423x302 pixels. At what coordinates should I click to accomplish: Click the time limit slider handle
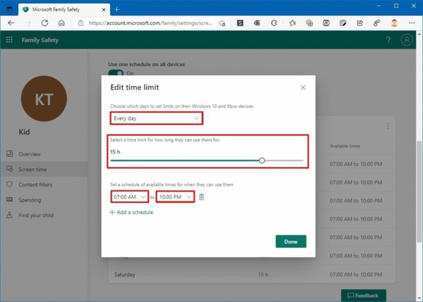pyautogui.click(x=262, y=161)
